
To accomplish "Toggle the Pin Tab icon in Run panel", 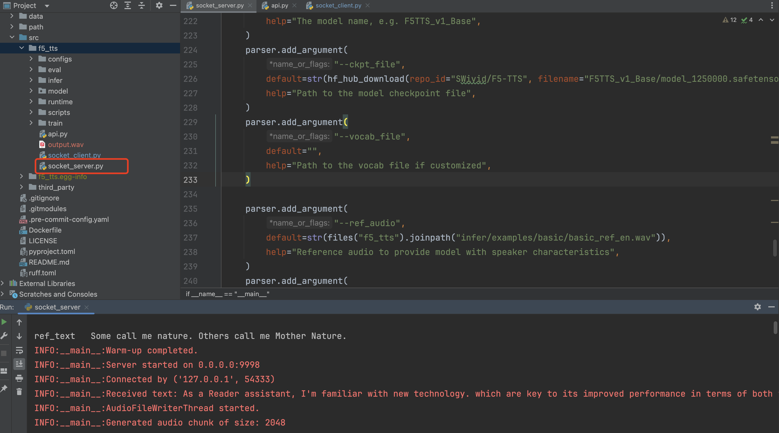I will (4, 388).
